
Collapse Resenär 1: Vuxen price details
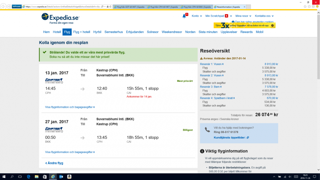[x=212, y=64]
